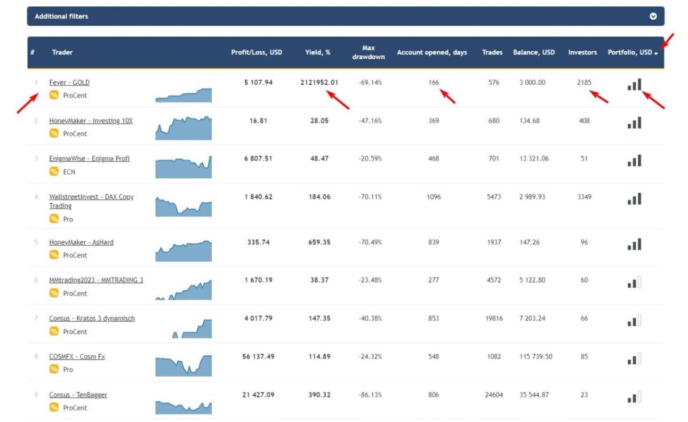Click the portfolio bars icon for Consus - Kratos 3
Screen dimensions: 688x422
tap(634, 321)
